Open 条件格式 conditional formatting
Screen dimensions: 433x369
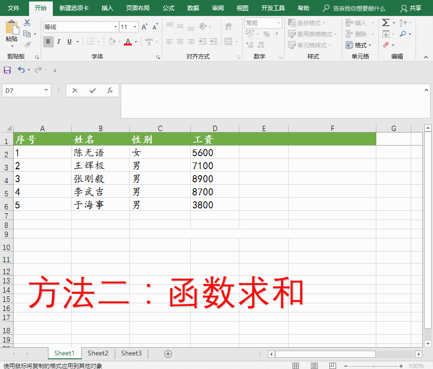[307, 23]
